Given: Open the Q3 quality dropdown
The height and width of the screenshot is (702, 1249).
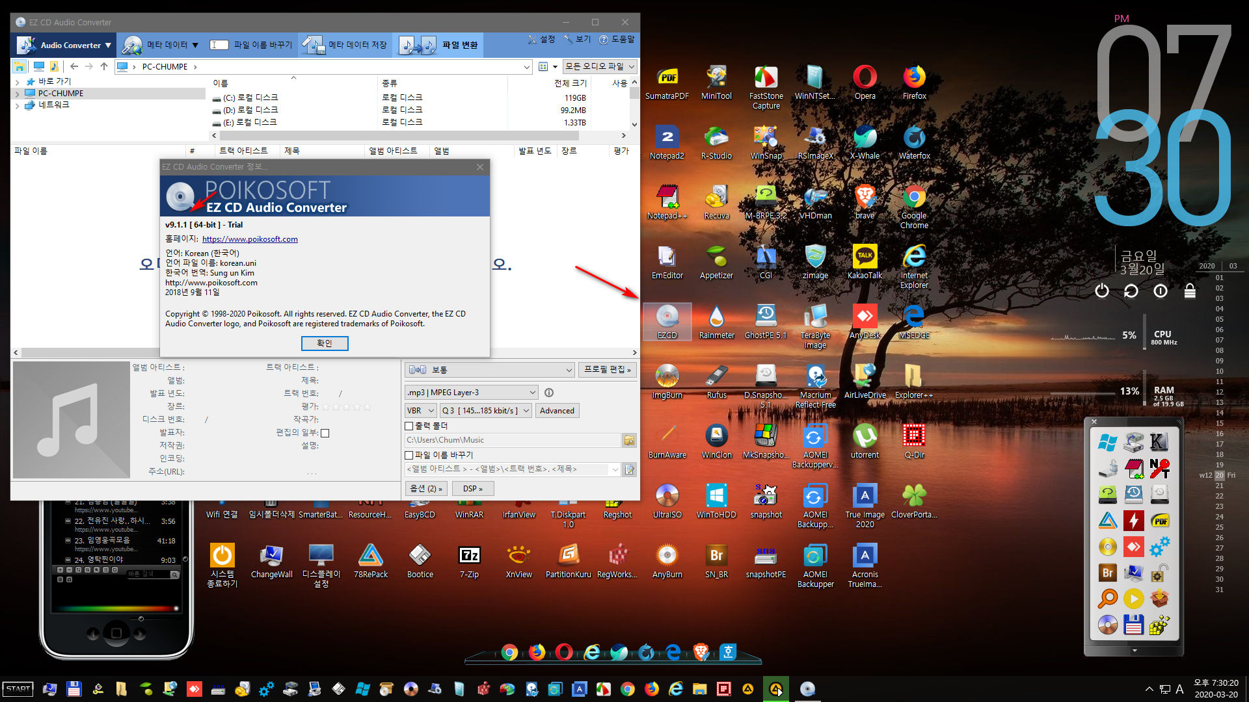Looking at the screenshot, I should point(486,411).
